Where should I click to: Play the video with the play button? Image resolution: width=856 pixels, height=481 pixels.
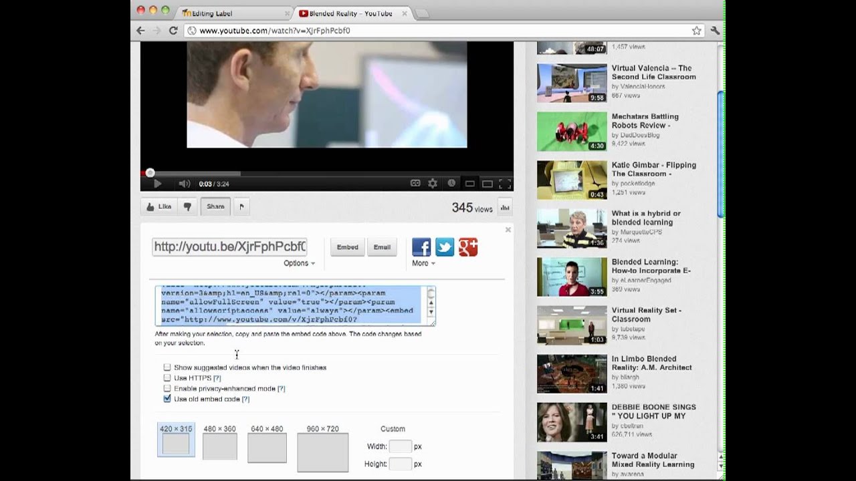point(157,184)
